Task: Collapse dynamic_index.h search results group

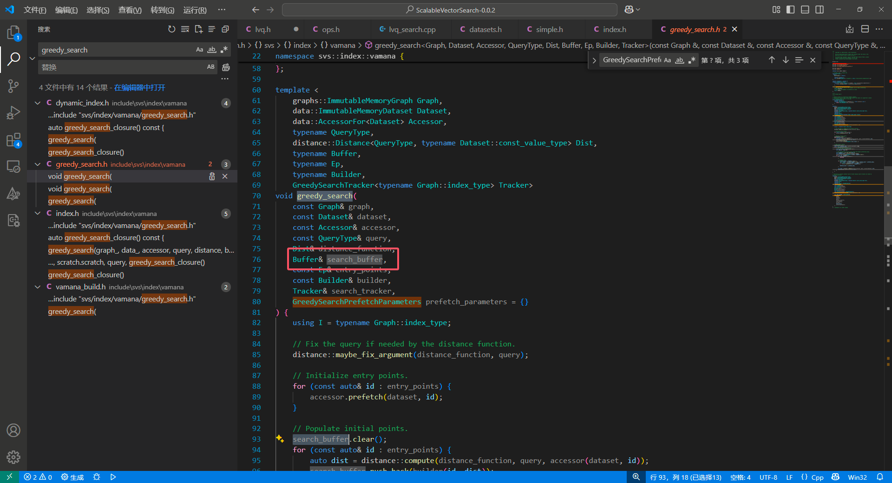Action: 38,103
